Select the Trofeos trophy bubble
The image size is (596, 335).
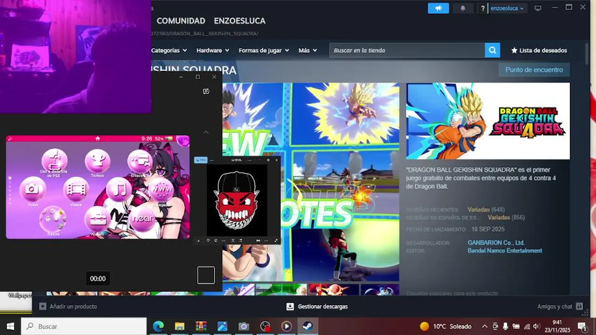click(97, 161)
